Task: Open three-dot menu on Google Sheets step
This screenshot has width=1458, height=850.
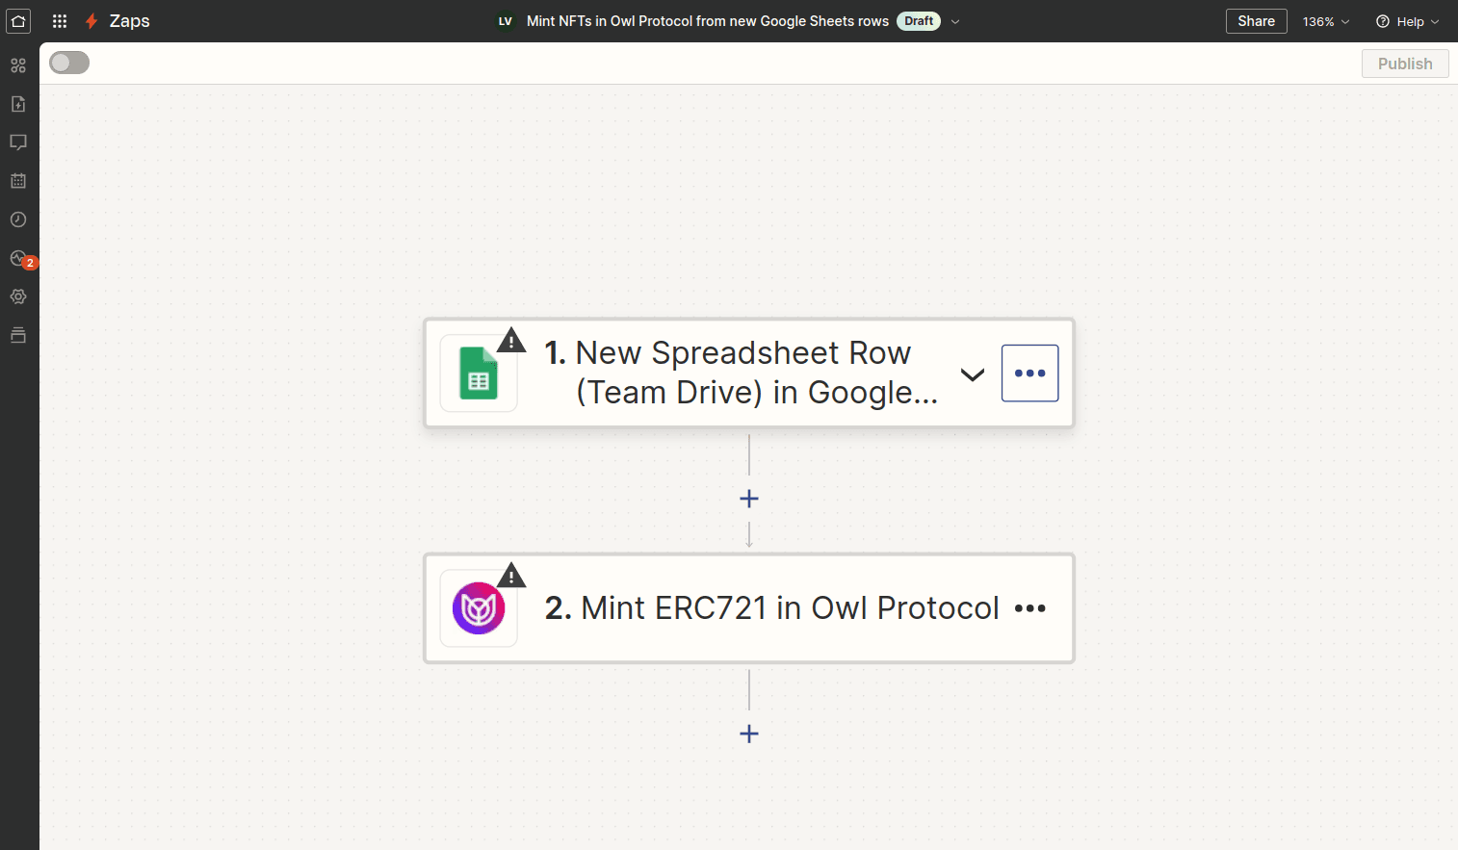Action: 1029,373
